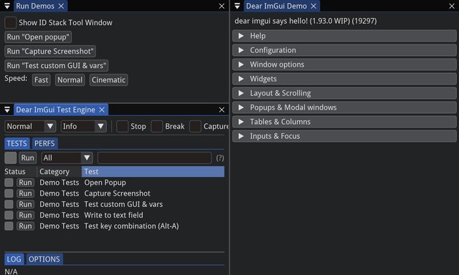This screenshot has height=275, width=459.
Task: Expand the Configuration section
Action: (x=344, y=50)
